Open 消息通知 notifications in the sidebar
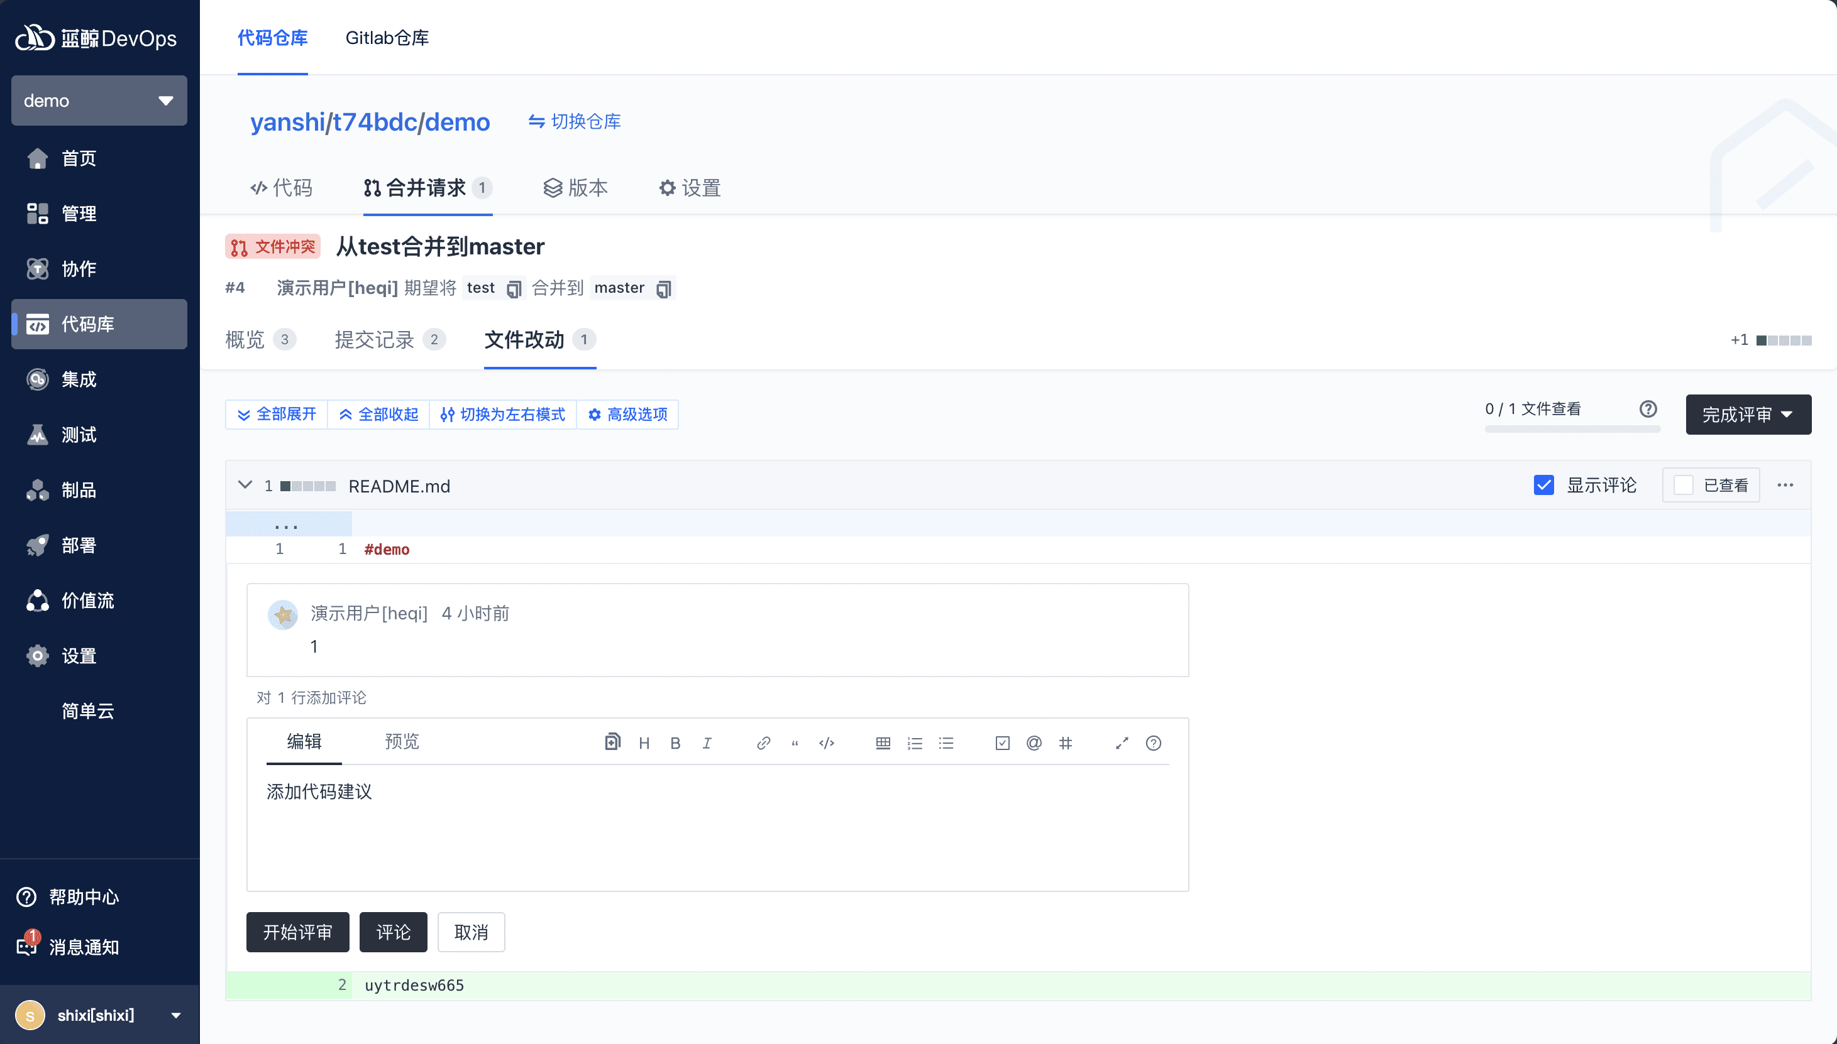The height and width of the screenshot is (1044, 1837). [x=83, y=947]
